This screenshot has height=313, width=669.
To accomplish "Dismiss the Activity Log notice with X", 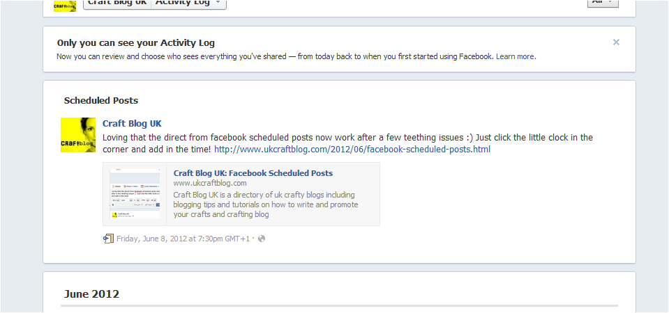I will [616, 42].
